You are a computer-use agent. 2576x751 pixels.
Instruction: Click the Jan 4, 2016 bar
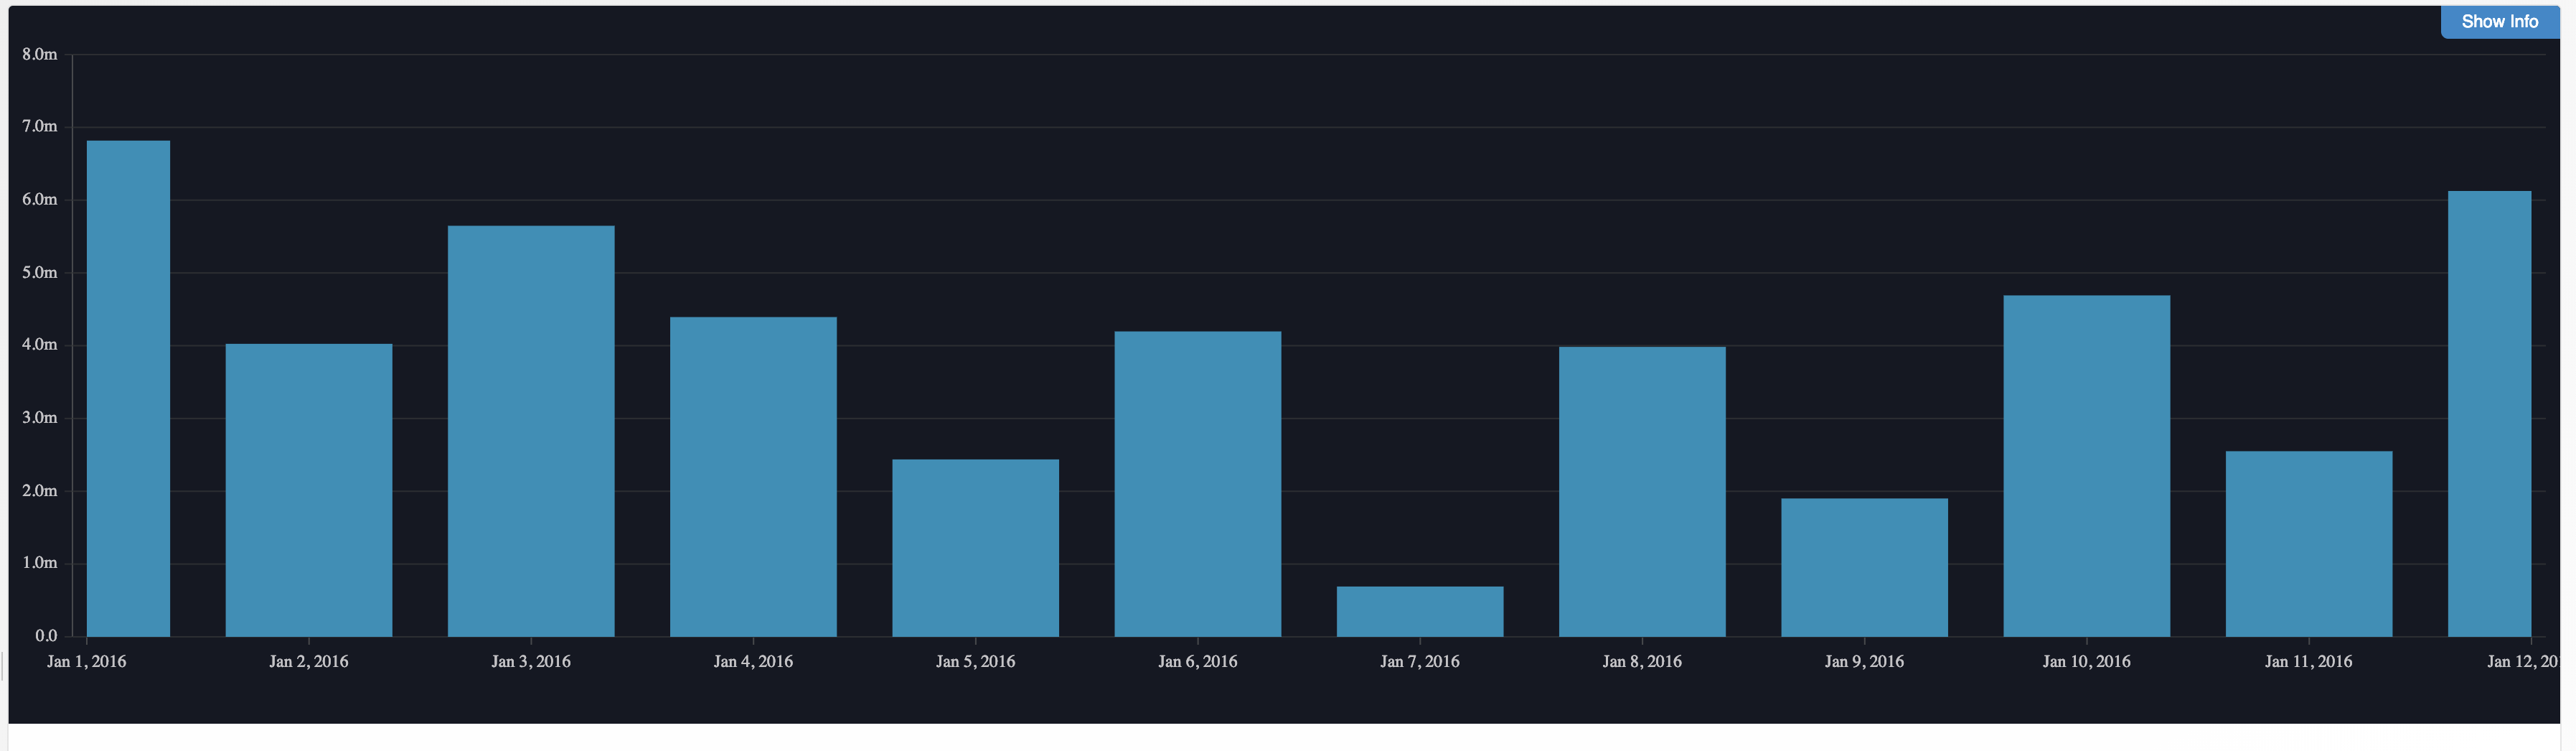pyautogui.click(x=753, y=476)
